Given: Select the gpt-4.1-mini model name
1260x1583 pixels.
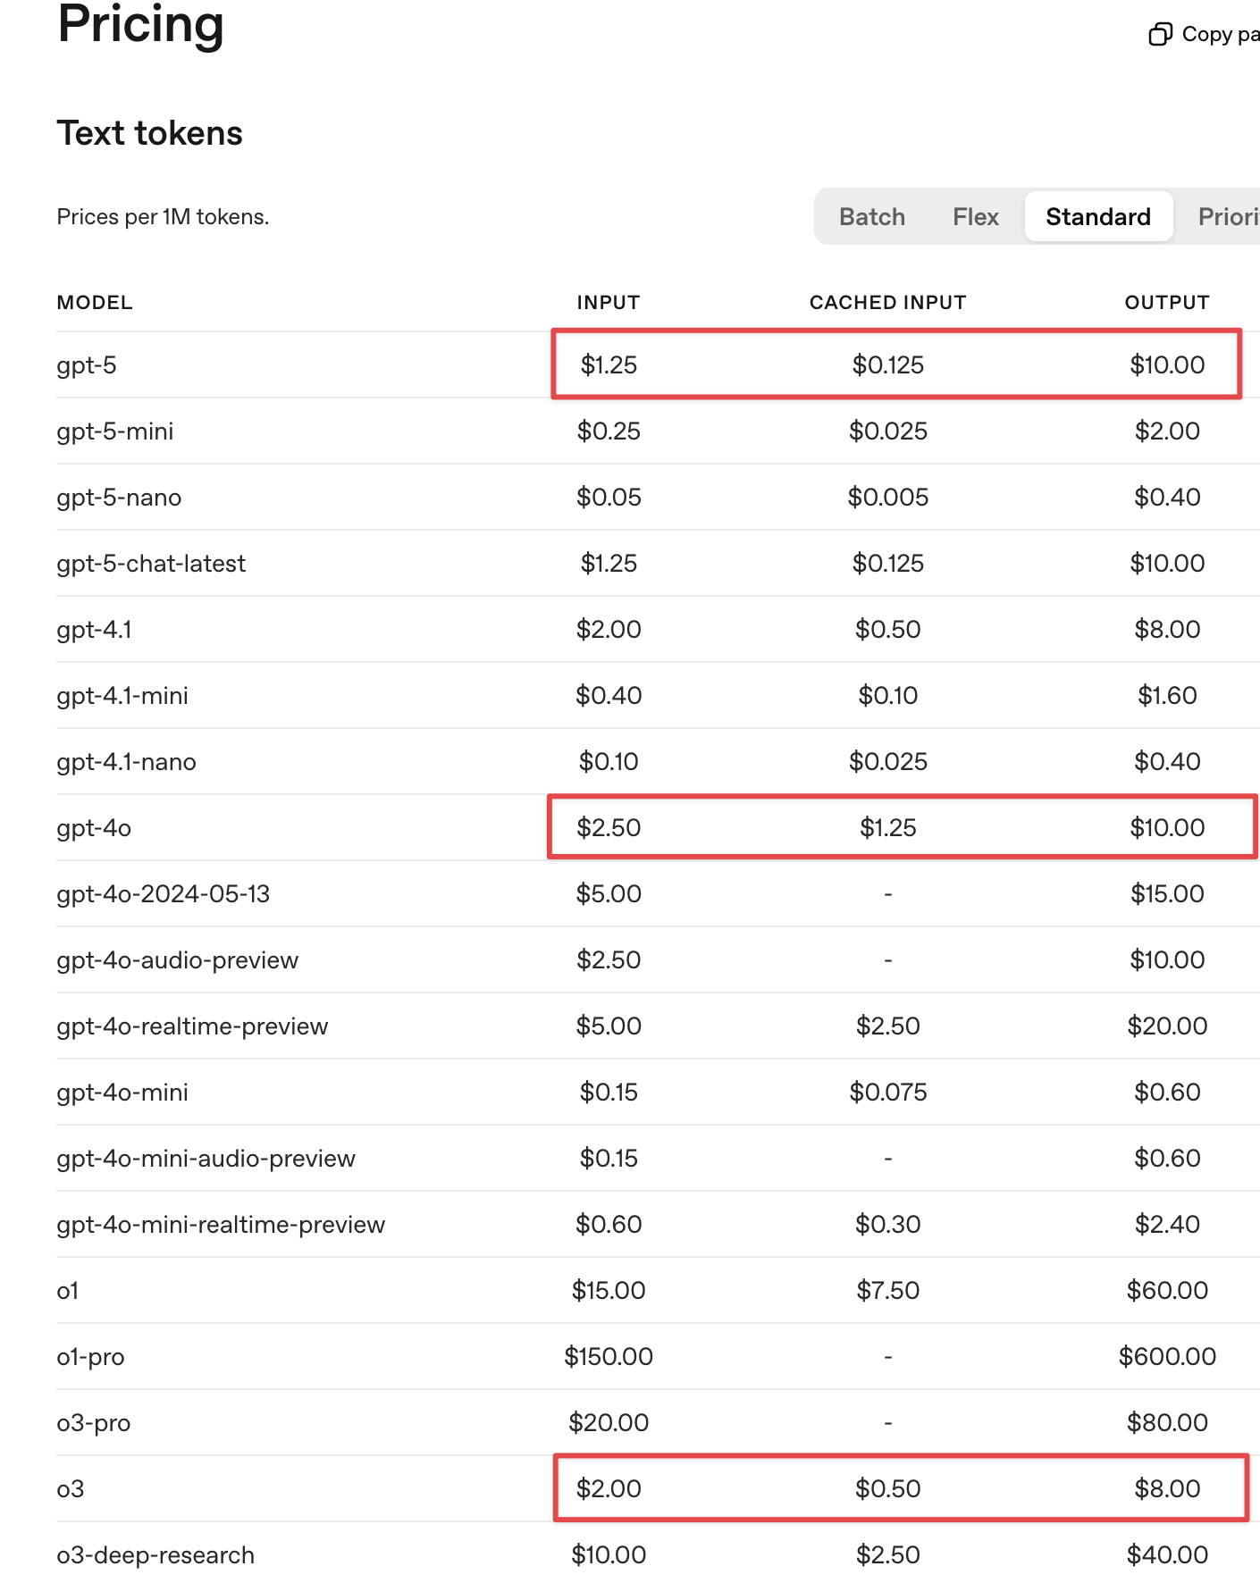Looking at the screenshot, I should (x=122, y=696).
